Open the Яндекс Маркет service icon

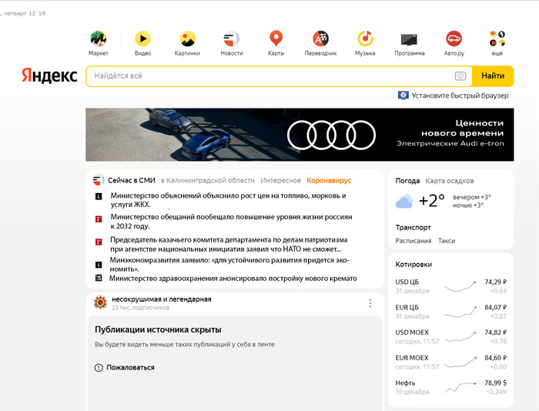click(x=98, y=39)
